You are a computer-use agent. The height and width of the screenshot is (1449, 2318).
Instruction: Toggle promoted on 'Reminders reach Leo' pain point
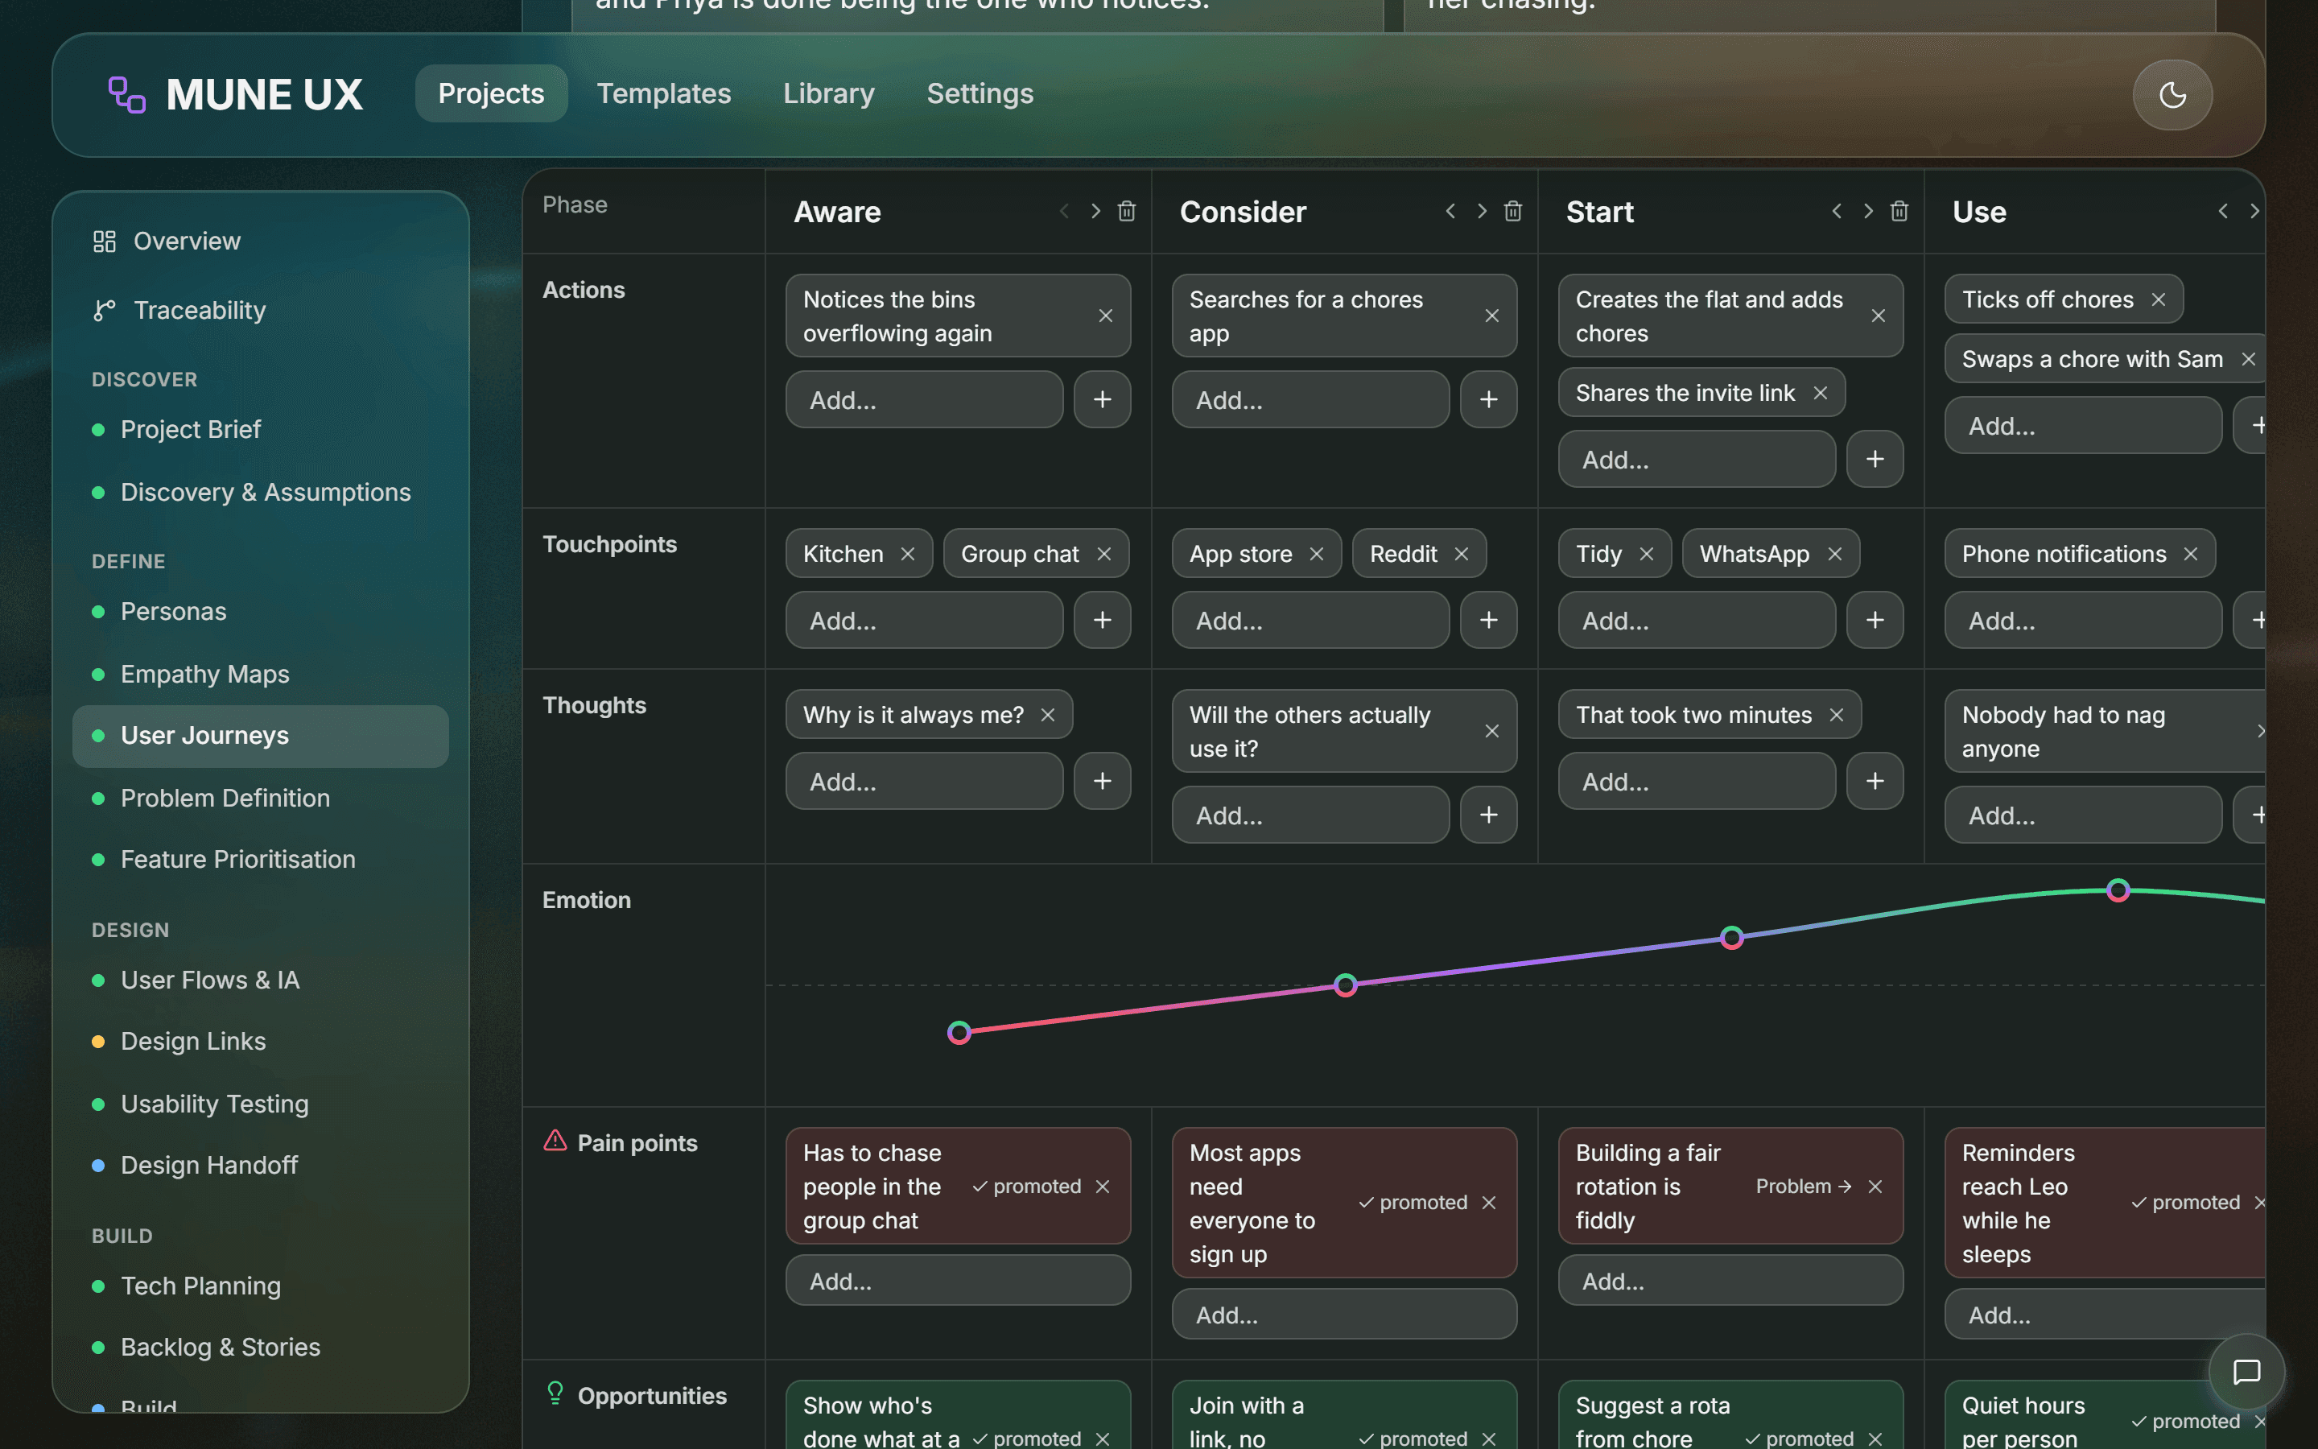tap(2185, 1202)
